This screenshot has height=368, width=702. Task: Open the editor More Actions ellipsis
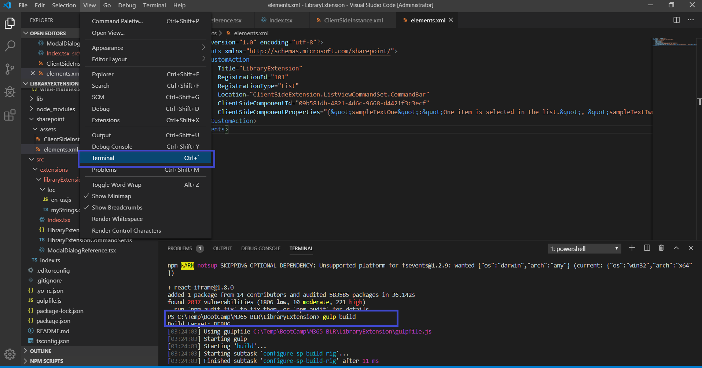(x=691, y=20)
